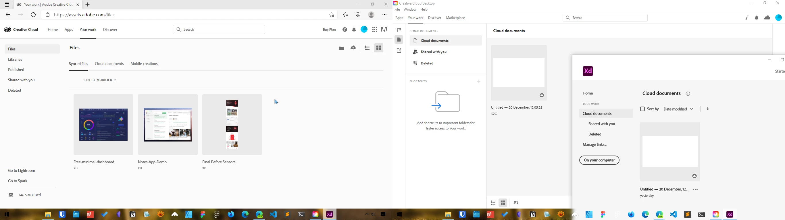The width and height of the screenshot is (785, 220).
Task: Click Discover in web Creative Cloud navigation
Action: tap(110, 30)
